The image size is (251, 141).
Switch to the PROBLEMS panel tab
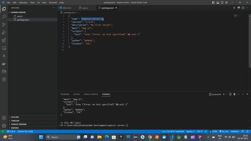pyautogui.click(x=65, y=94)
